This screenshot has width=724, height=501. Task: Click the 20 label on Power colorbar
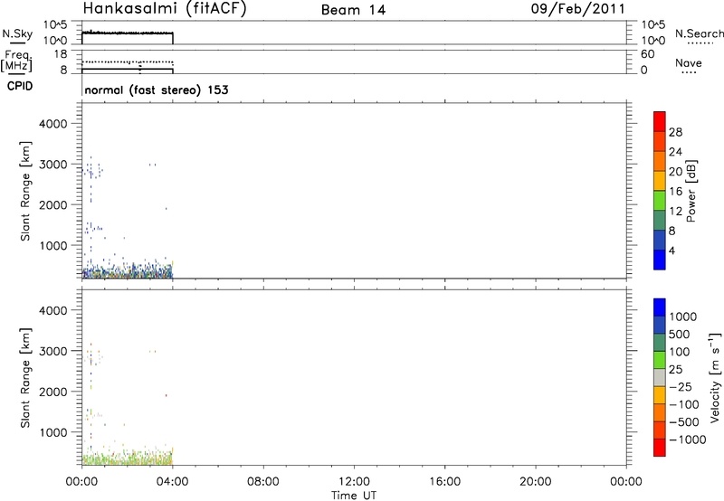pos(675,172)
